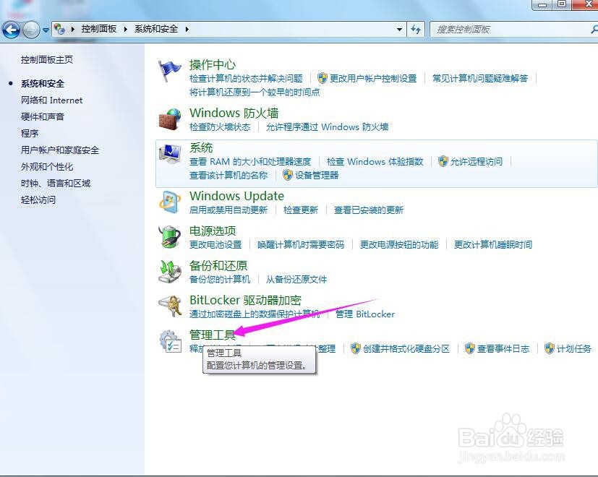Click the BitLocker lock and key icon

pos(169,306)
